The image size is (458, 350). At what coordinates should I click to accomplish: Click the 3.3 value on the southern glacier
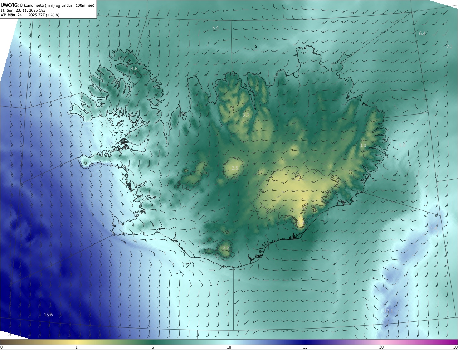226,248
